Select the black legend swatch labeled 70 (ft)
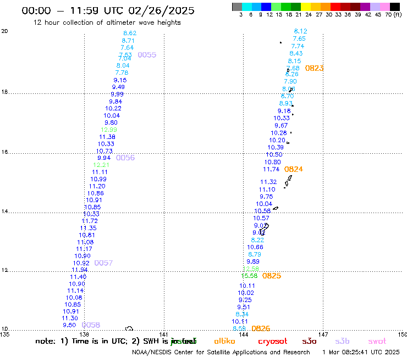The image size is (407, 357). 395,7
